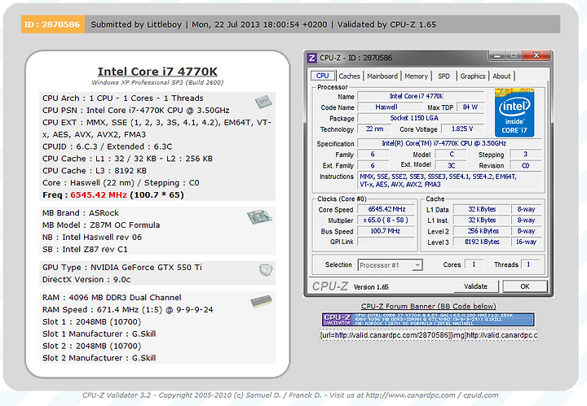Image resolution: width=587 pixels, height=406 pixels.
Task: Click the Specification i7-4770K CPU @ 3.50GHz field
Action: pos(449,143)
